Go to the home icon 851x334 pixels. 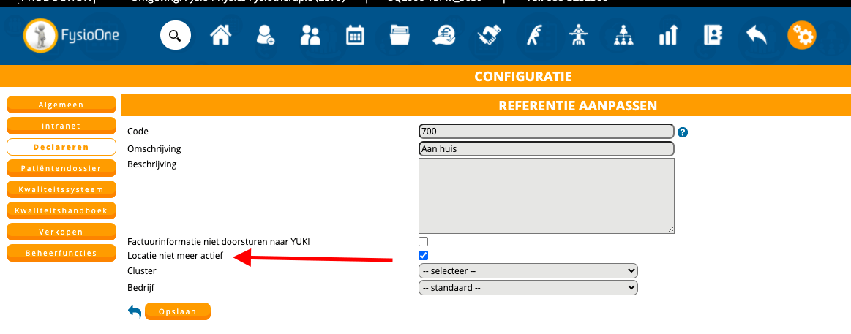pyautogui.click(x=220, y=35)
